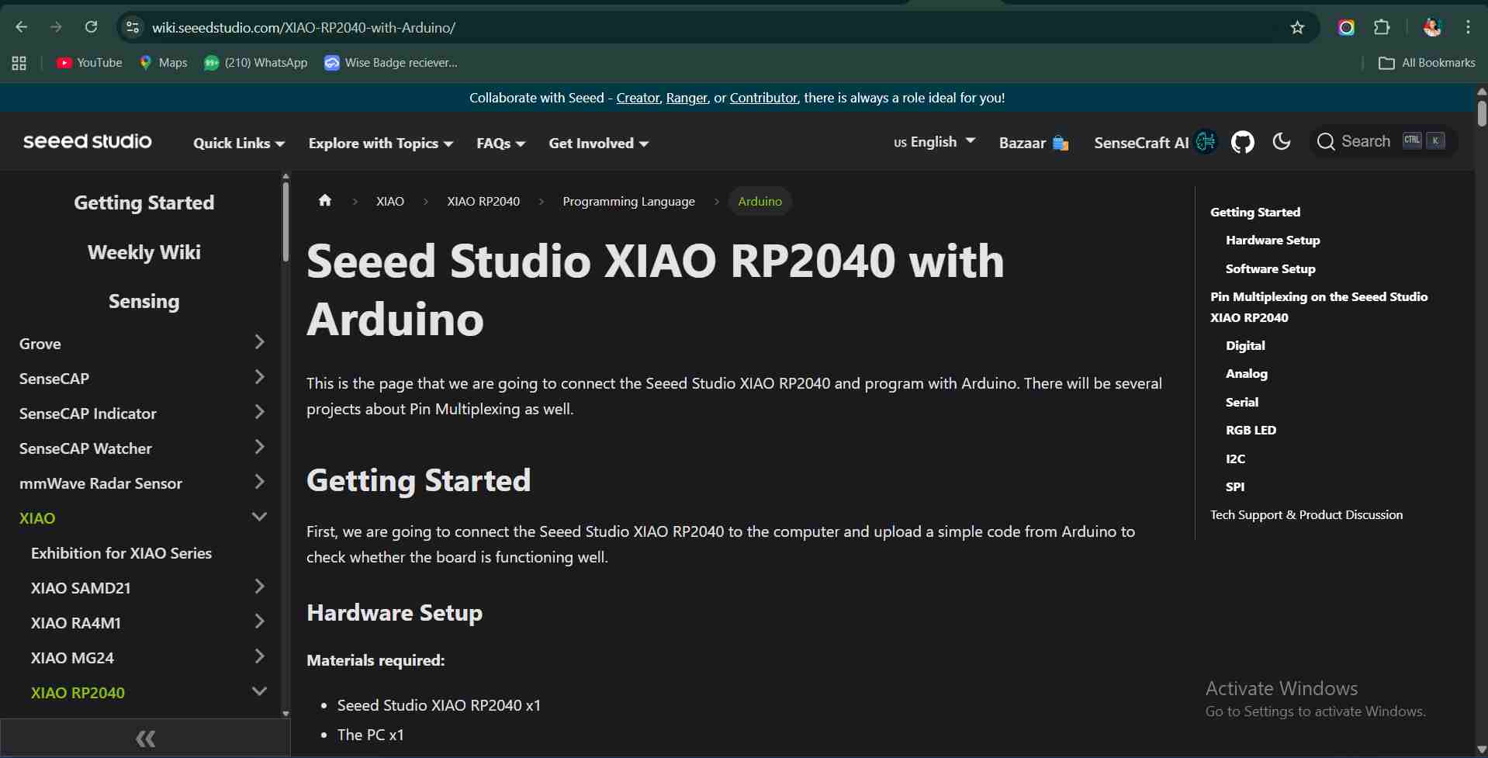This screenshot has height=758, width=1488.
Task: Open the Extensions puzzle icon
Action: (1382, 27)
